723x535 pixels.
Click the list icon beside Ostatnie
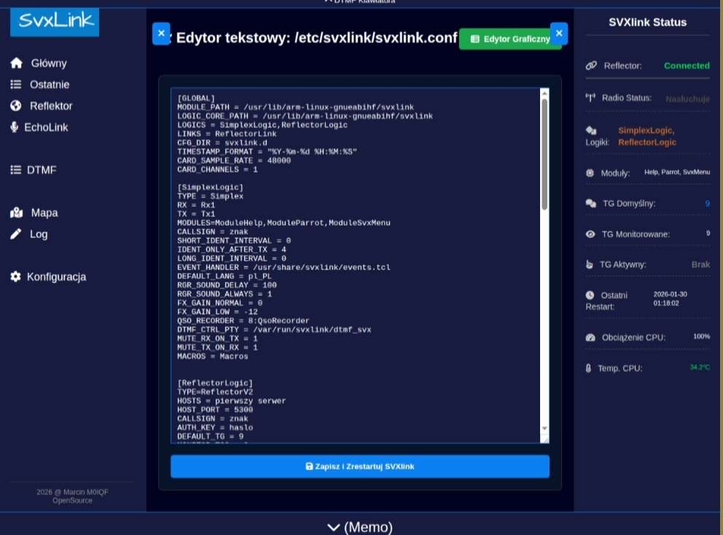[x=16, y=84]
